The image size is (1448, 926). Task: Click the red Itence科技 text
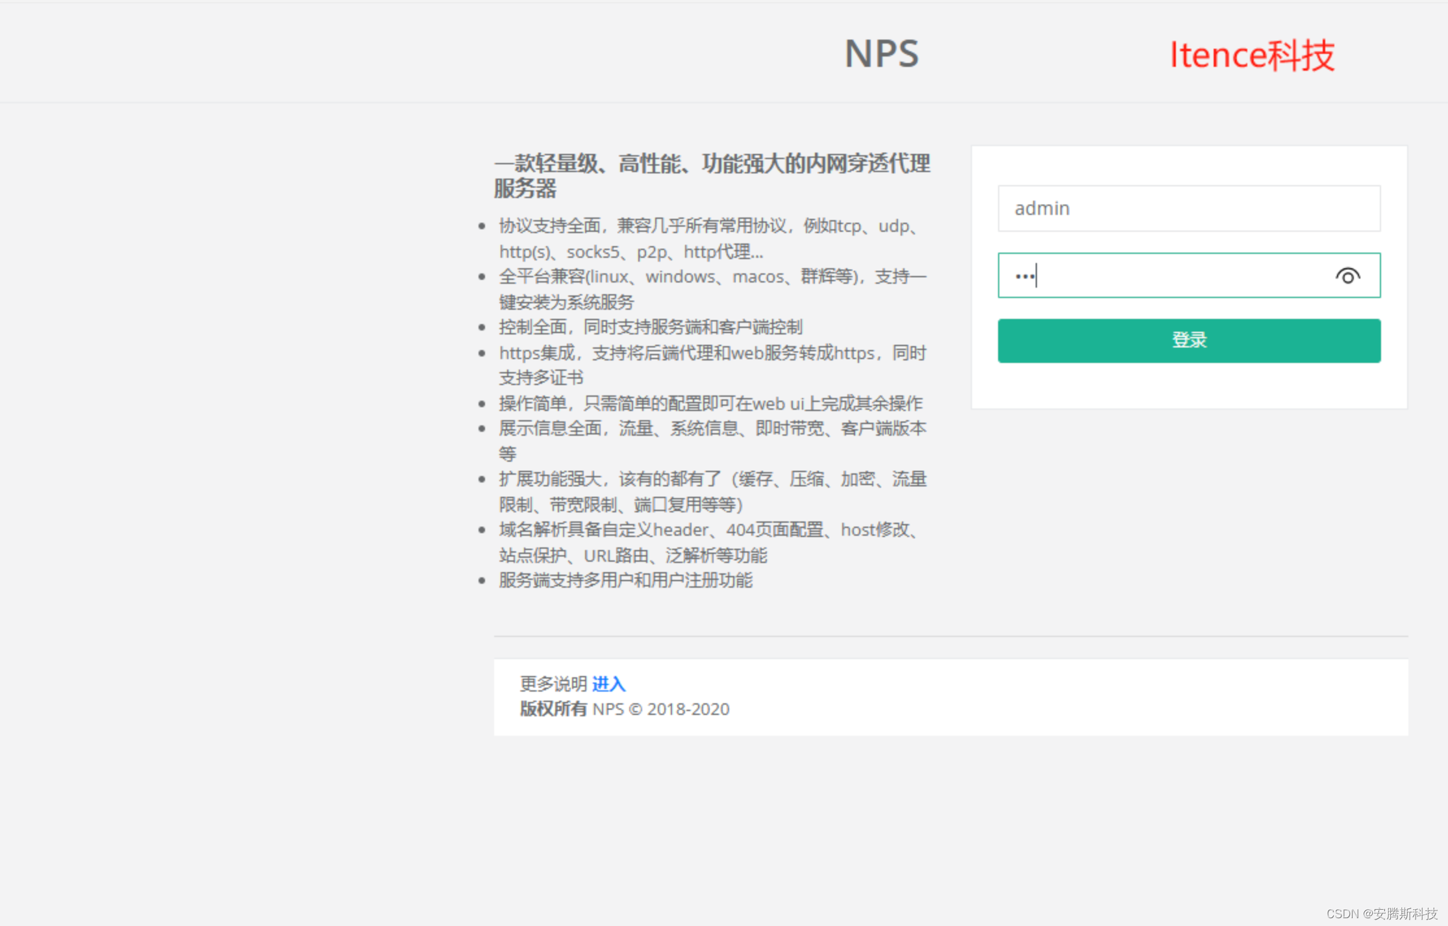1251,55
